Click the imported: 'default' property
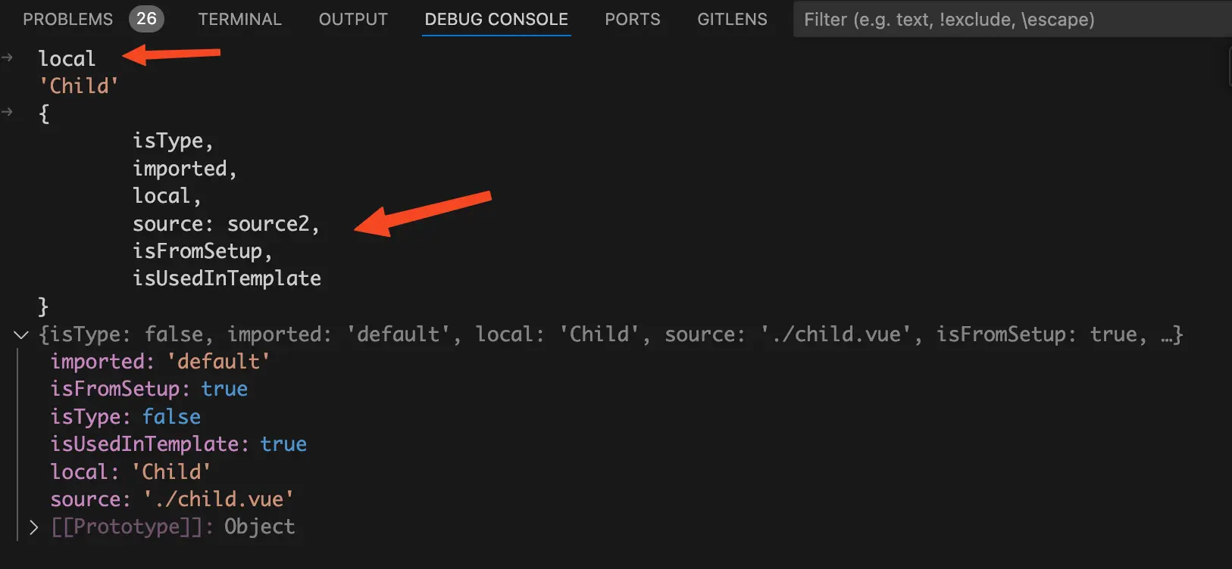The image size is (1232, 569). tap(160, 361)
